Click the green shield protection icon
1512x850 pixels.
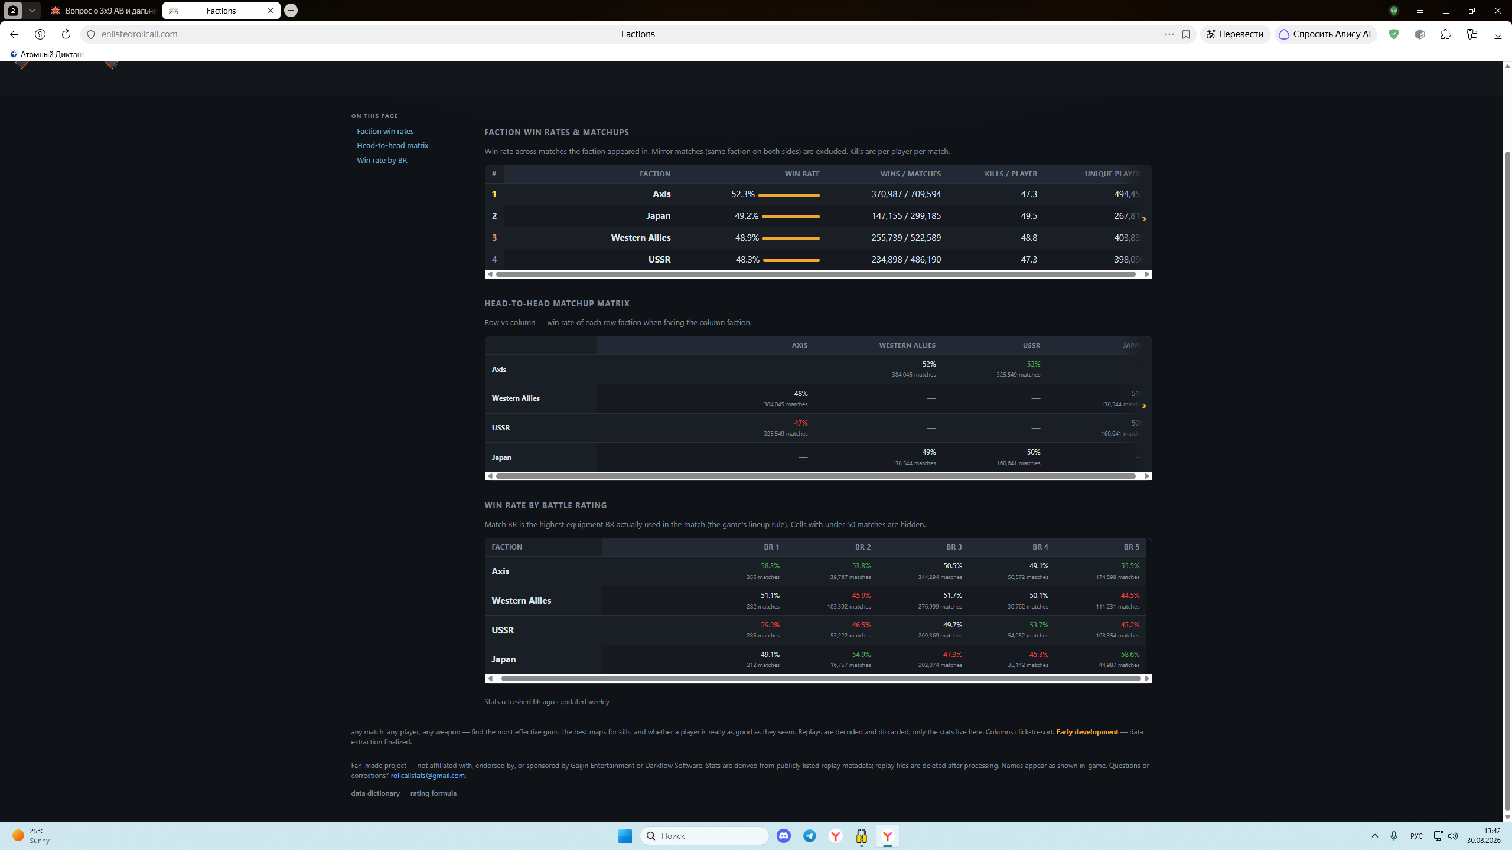tap(1394, 34)
